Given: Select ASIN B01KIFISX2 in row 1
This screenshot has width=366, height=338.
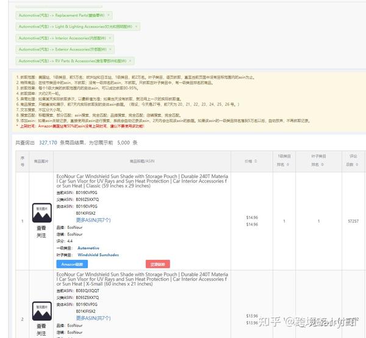Looking at the screenshot, I should pyautogui.click(x=85, y=213).
